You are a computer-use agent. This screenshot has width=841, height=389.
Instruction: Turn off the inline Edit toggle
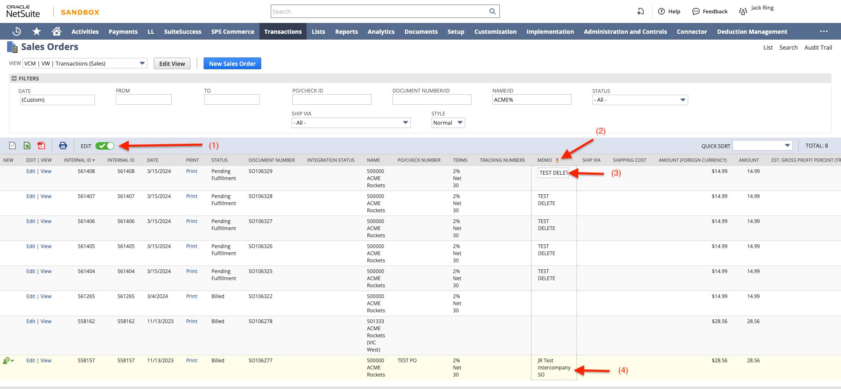tap(105, 146)
